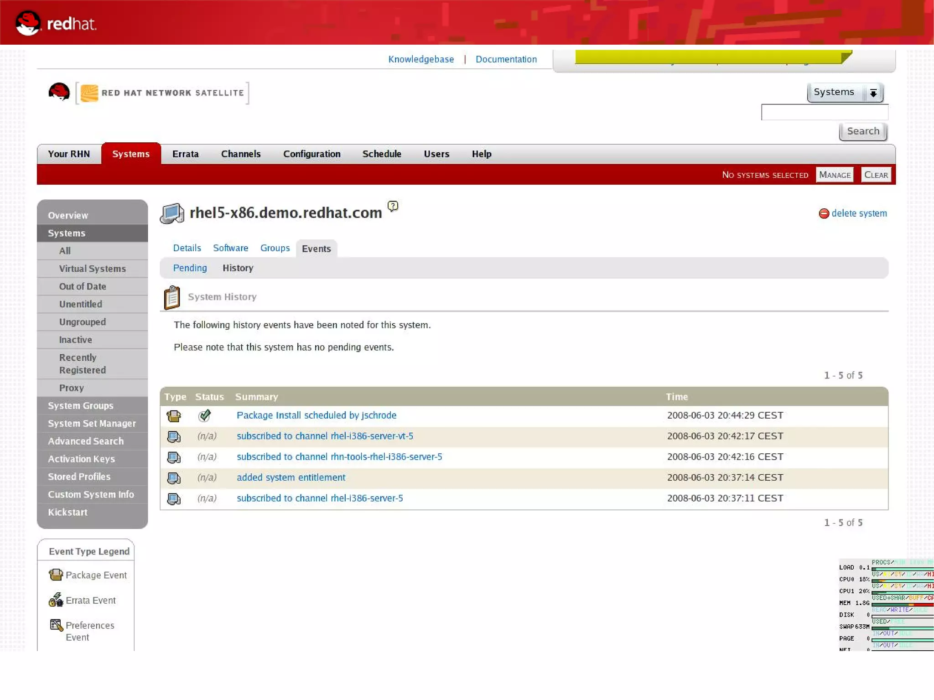Switch to the Errata navigation tab
934x700 pixels.
[x=185, y=154]
